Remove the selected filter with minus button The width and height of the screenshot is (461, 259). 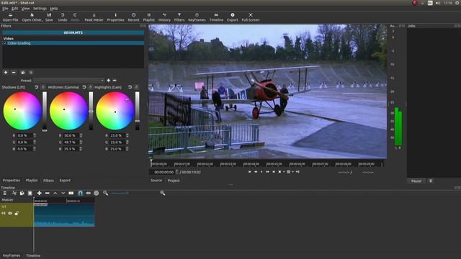[x=14, y=72]
